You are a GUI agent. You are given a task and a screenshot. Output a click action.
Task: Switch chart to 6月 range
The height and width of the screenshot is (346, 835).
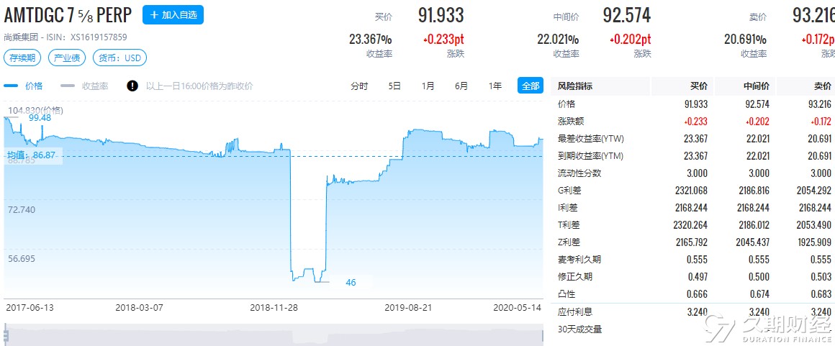[461, 86]
